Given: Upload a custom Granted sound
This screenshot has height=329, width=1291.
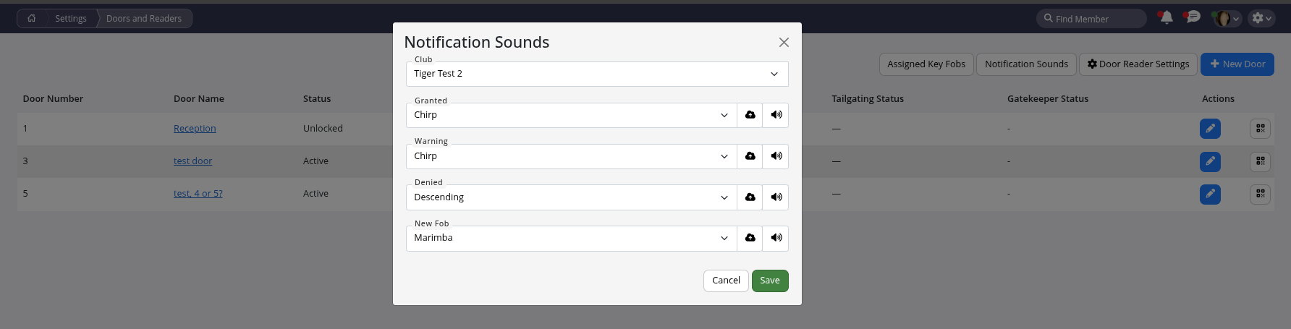Looking at the screenshot, I should coord(750,115).
